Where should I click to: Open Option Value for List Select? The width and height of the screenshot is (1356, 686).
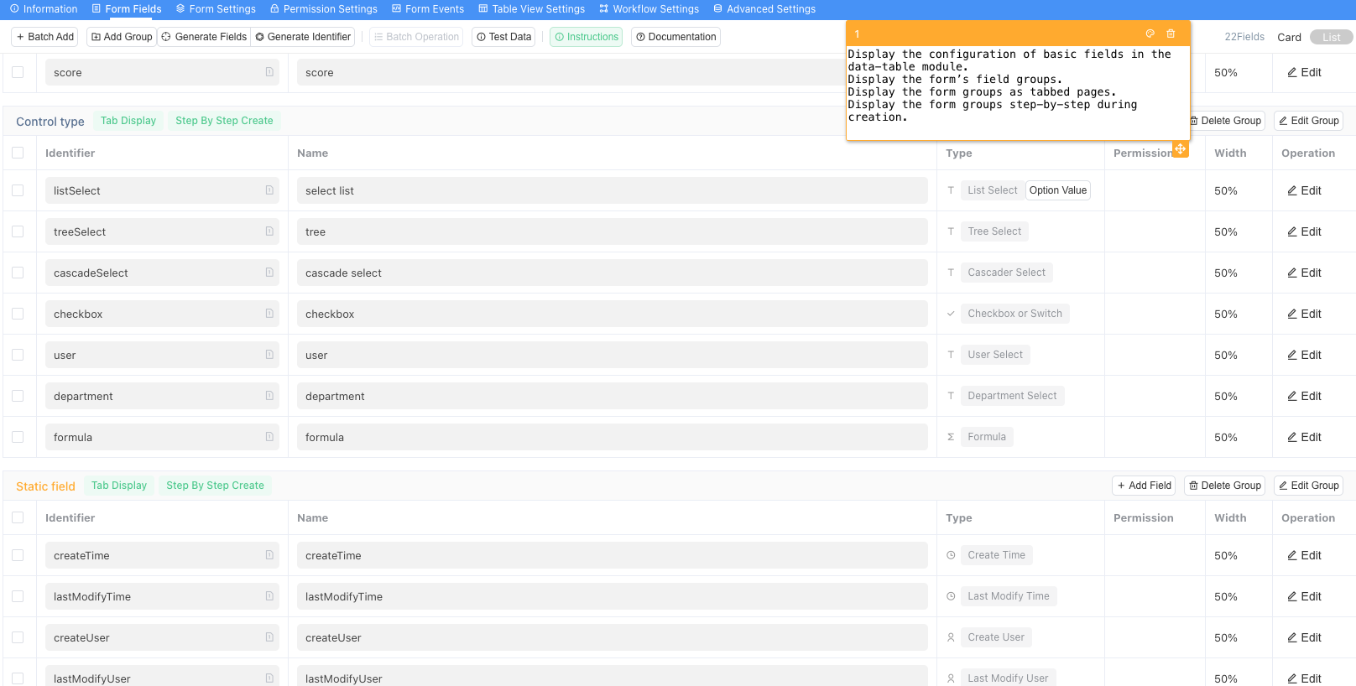pos(1057,190)
